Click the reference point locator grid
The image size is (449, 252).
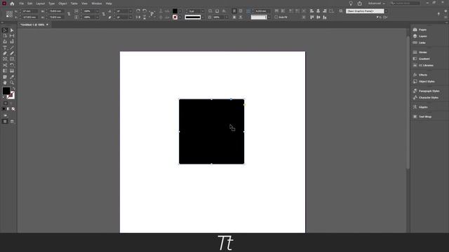[x=9, y=14]
